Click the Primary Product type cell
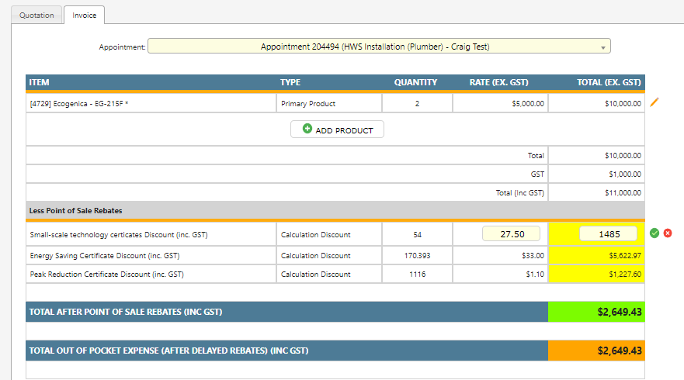The width and height of the screenshot is (684, 380). pyautogui.click(x=308, y=103)
